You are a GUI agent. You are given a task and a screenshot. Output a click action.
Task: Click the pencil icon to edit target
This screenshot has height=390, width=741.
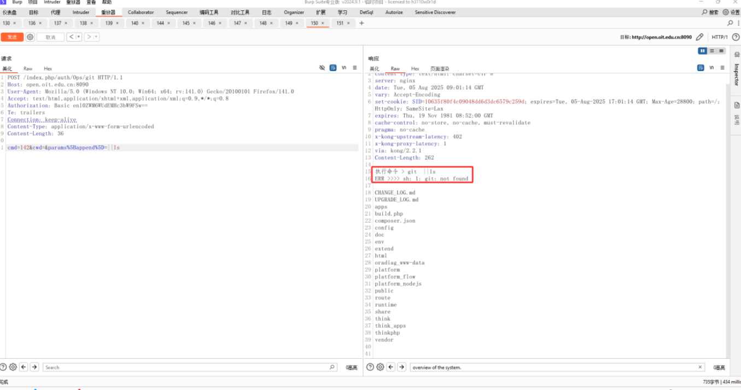(x=699, y=37)
